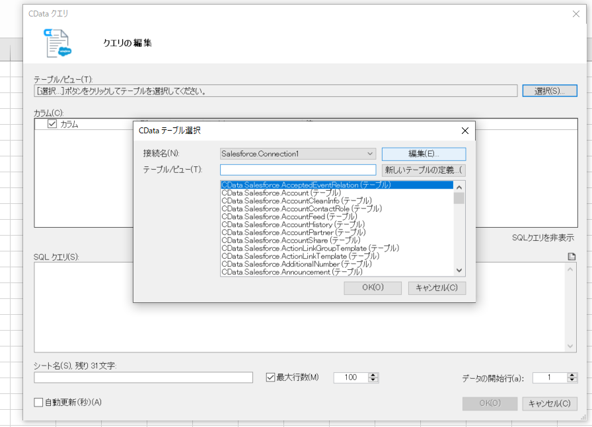This screenshot has width=592, height=427.
Task: Select CData.Salesforce.AdditionalNumber row
Action: [x=337, y=264]
